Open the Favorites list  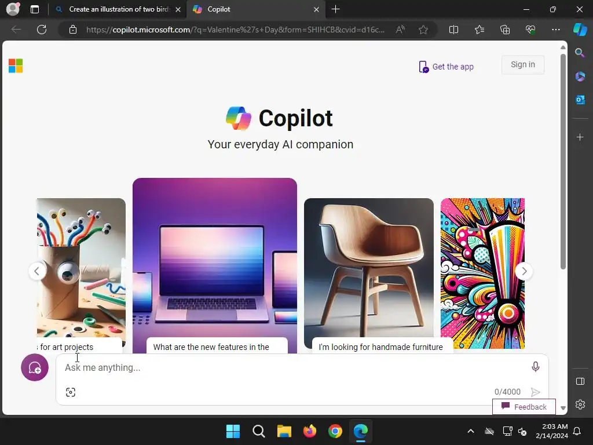coord(479,30)
